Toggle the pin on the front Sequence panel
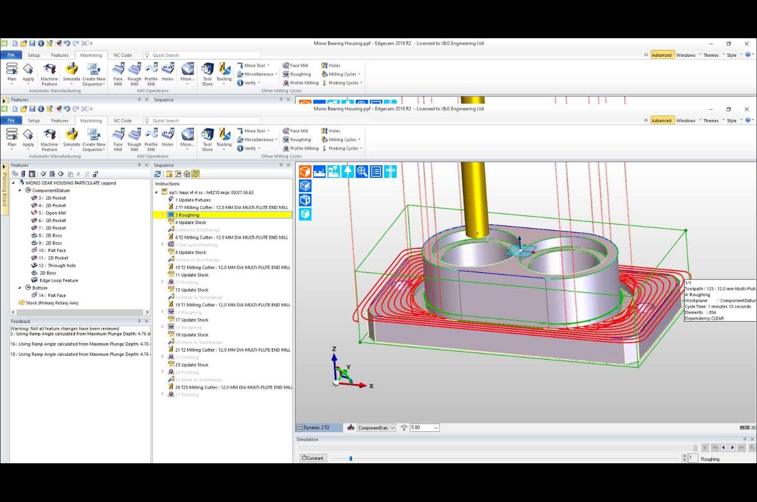This screenshot has width=757, height=502. coord(281,165)
